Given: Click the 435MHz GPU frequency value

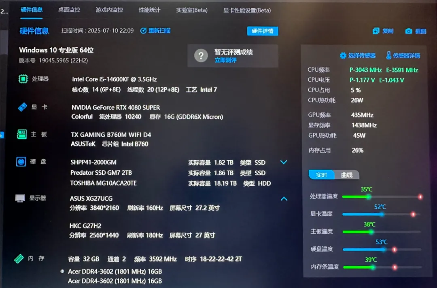Looking at the screenshot, I should [x=362, y=115].
